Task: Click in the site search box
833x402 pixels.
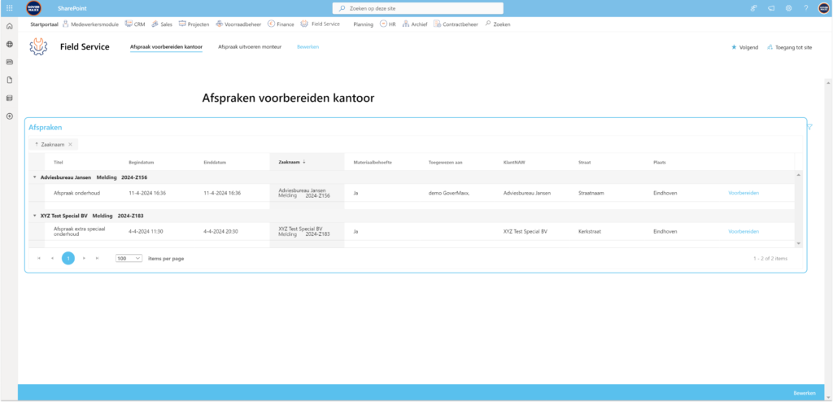Action: pyautogui.click(x=423, y=8)
